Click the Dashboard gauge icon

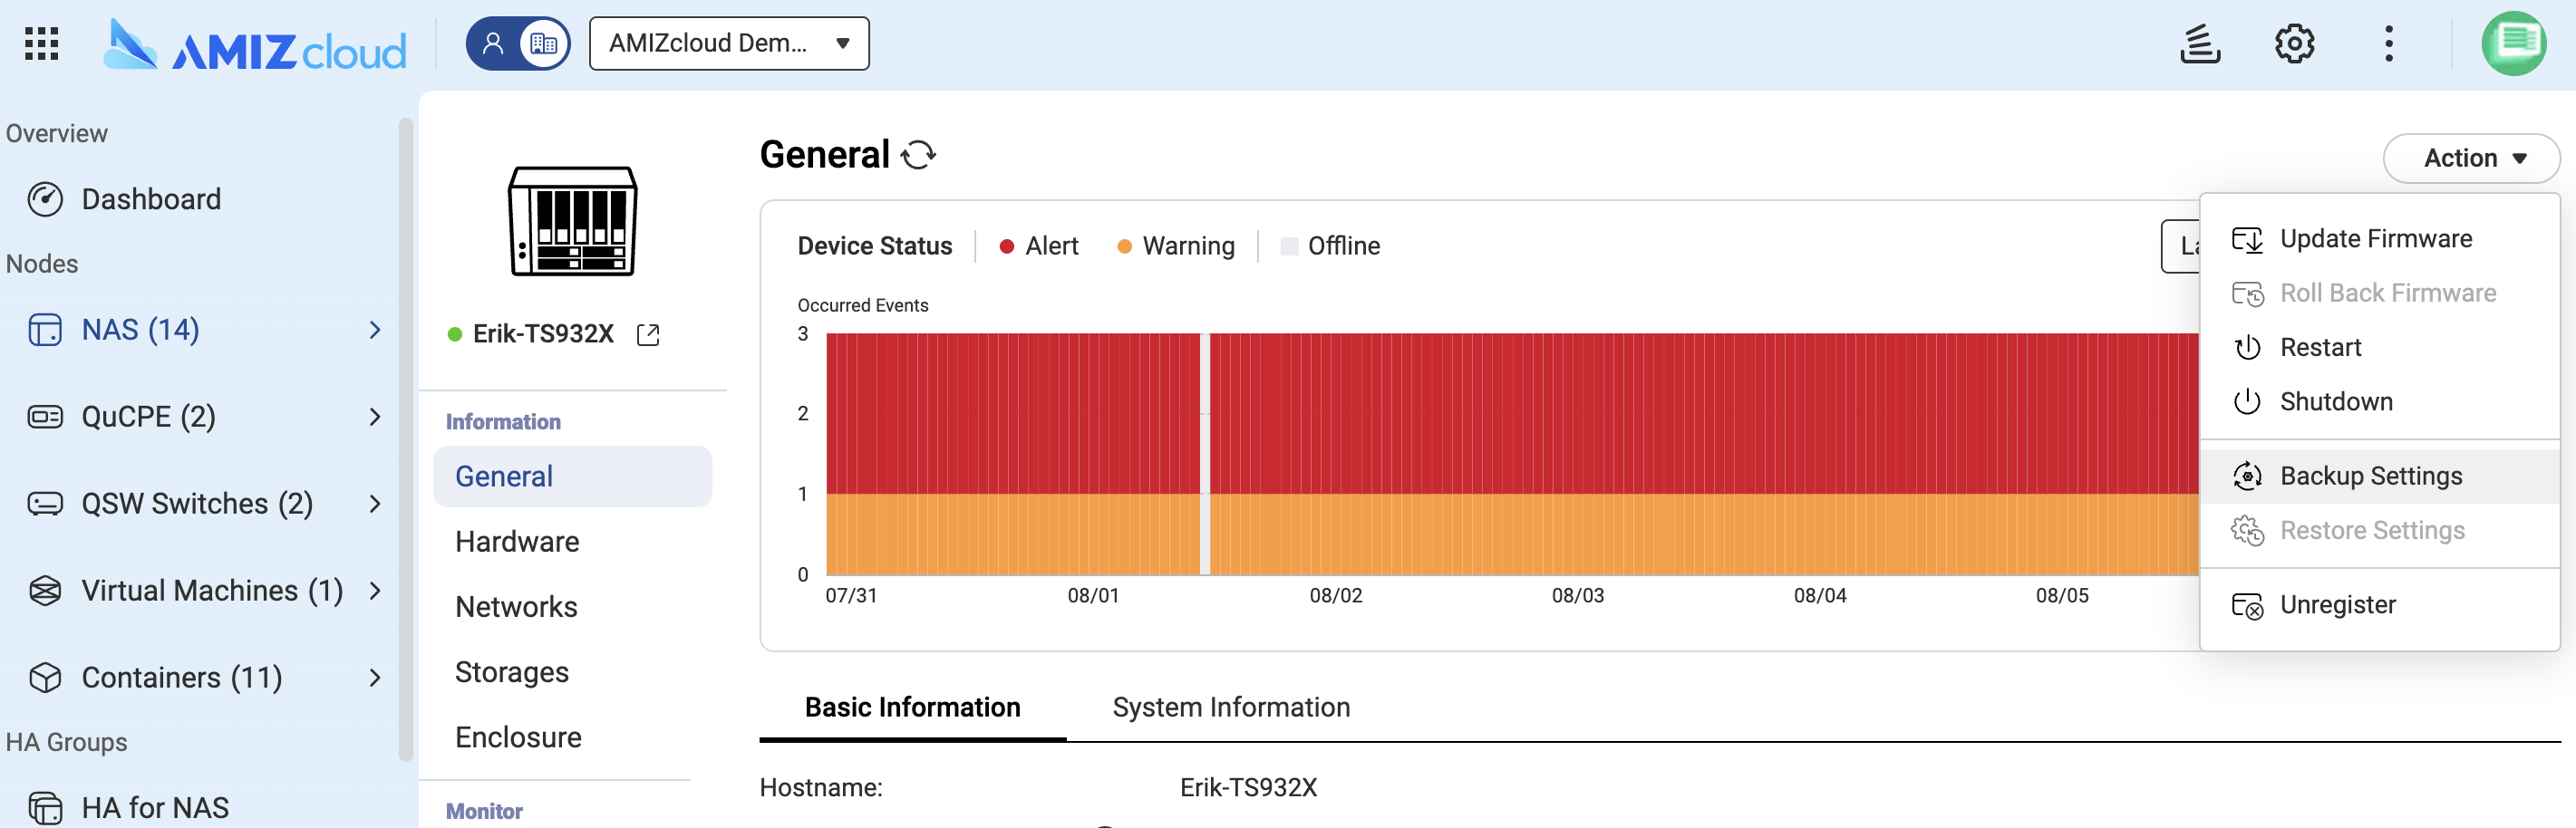[x=45, y=199]
